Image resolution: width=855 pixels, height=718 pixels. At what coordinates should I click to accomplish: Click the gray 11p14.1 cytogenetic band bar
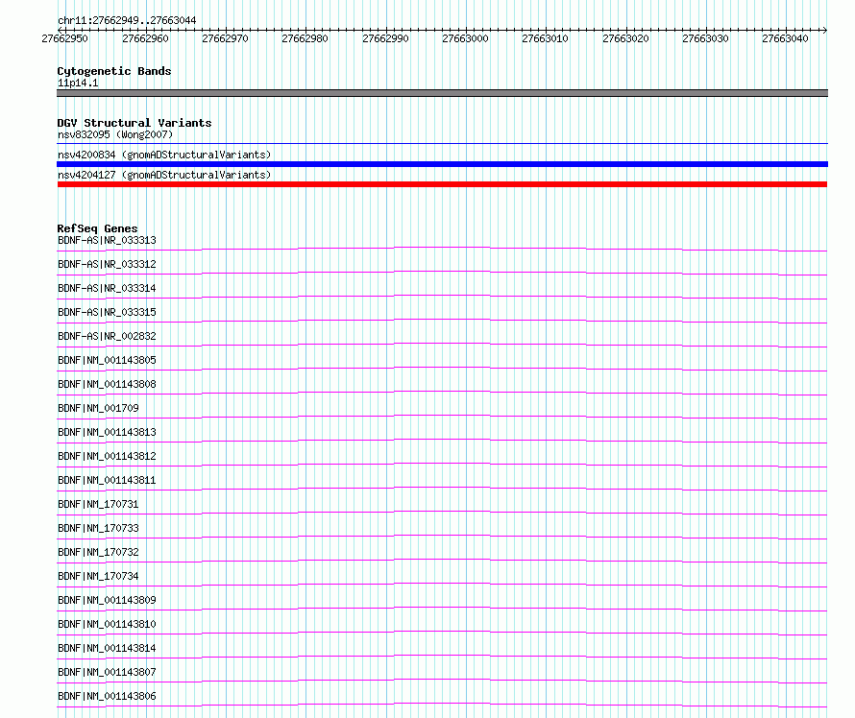pyautogui.click(x=442, y=93)
